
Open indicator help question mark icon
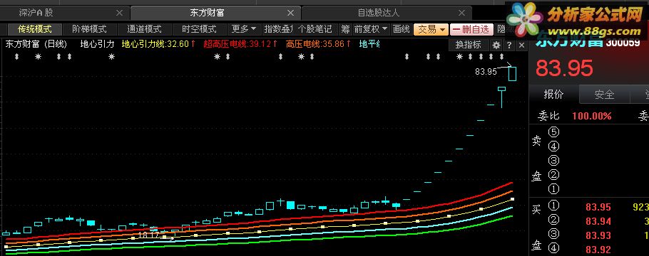click(509, 45)
